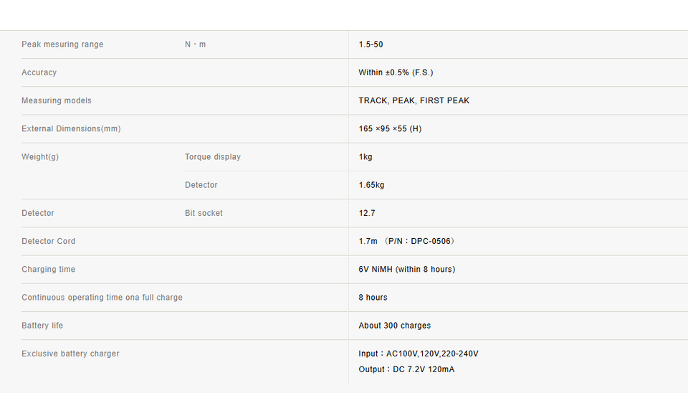The width and height of the screenshot is (688, 393).
Task: Click External Dimensions(mm) label
Action: tap(71, 128)
